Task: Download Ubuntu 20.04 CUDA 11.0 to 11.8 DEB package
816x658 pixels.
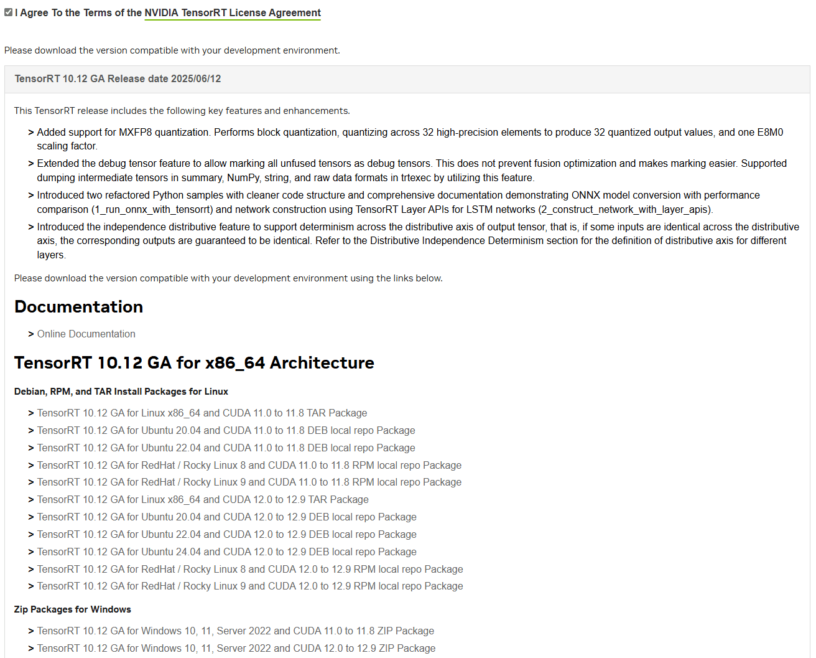Action: tap(226, 431)
